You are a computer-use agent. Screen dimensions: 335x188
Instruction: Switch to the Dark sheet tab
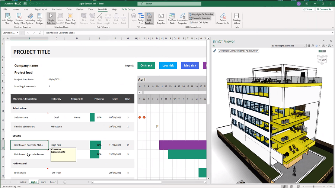(43, 182)
